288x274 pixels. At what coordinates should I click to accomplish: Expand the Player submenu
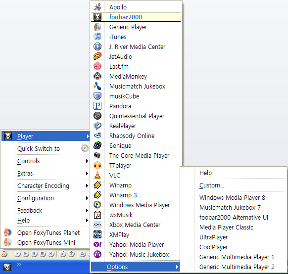pyautogui.click(x=46, y=136)
